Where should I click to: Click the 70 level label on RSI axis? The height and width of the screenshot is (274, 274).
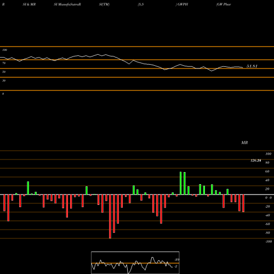[x=4, y=63]
